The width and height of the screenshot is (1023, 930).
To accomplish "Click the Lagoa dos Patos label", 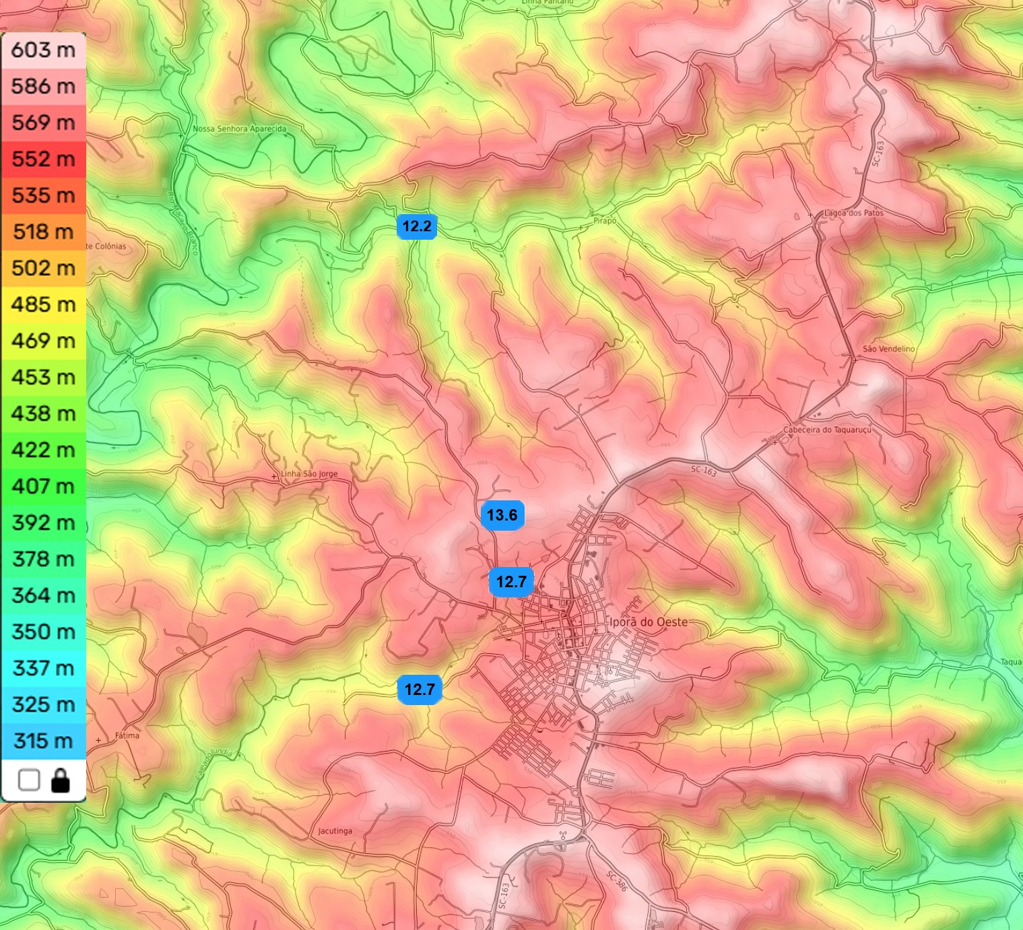I will tap(854, 213).
